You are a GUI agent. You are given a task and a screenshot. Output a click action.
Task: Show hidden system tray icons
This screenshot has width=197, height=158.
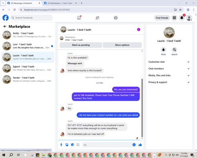(x=166, y=155)
